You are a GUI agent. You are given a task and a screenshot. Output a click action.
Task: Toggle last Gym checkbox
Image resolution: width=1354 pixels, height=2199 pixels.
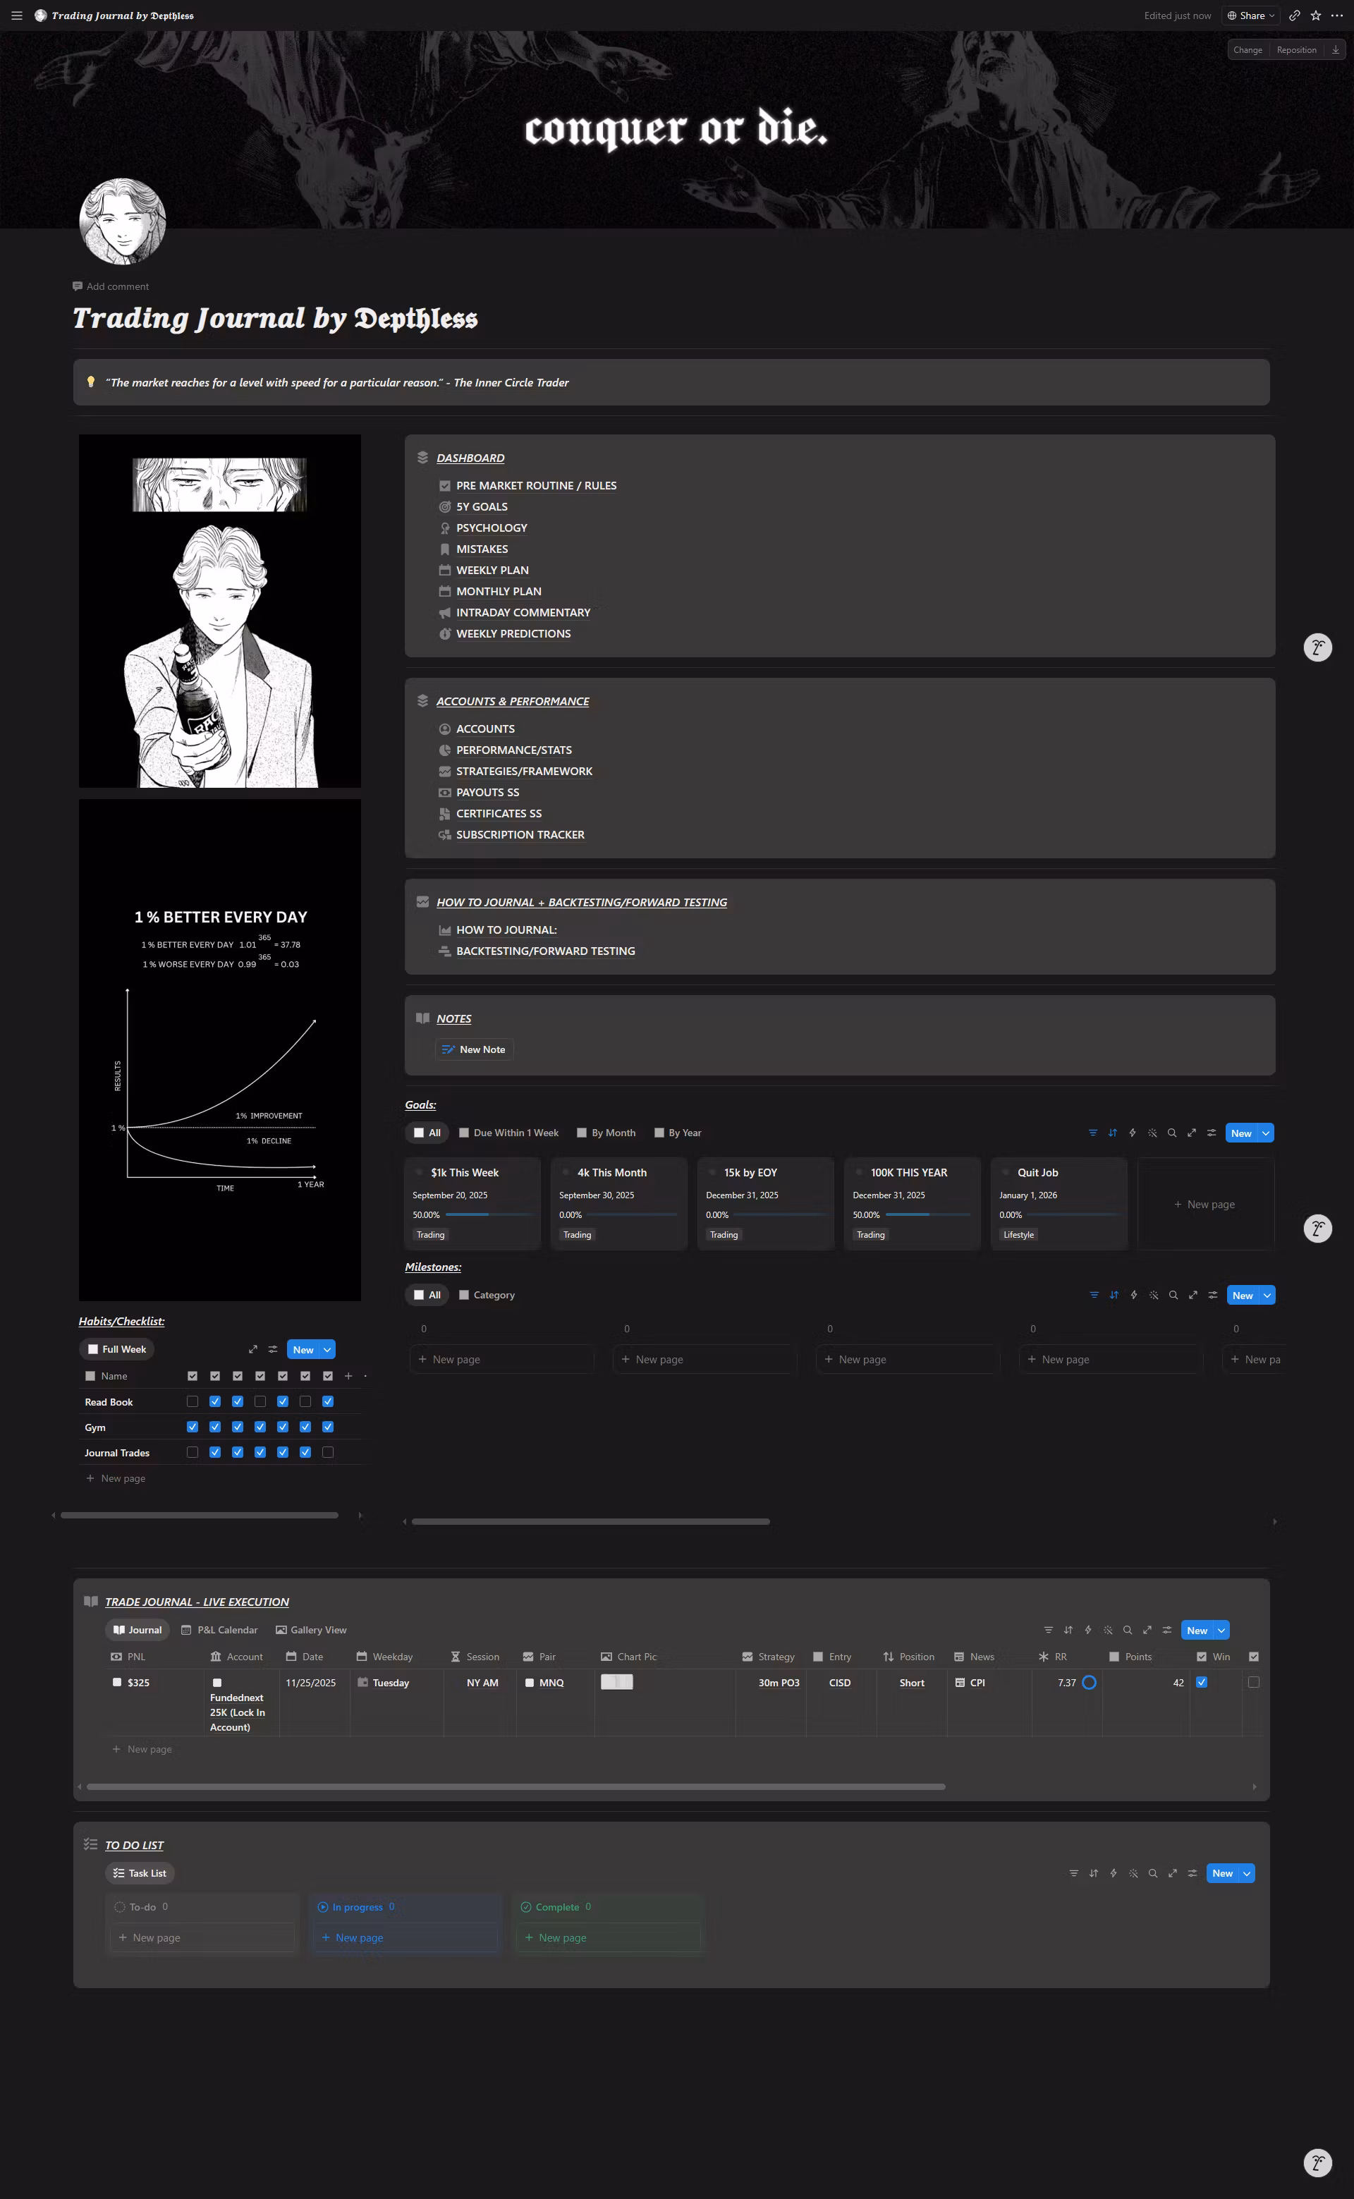[328, 1426]
